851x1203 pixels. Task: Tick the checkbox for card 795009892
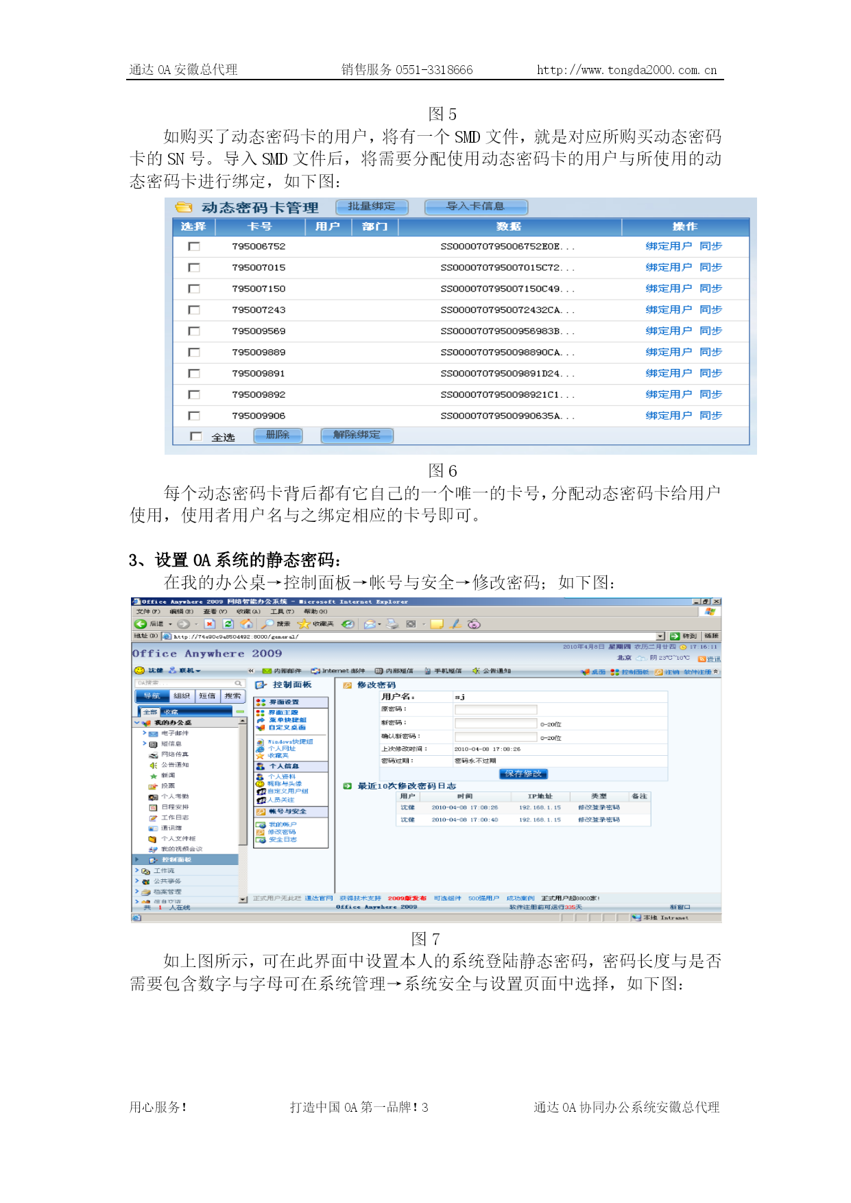[x=194, y=395]
